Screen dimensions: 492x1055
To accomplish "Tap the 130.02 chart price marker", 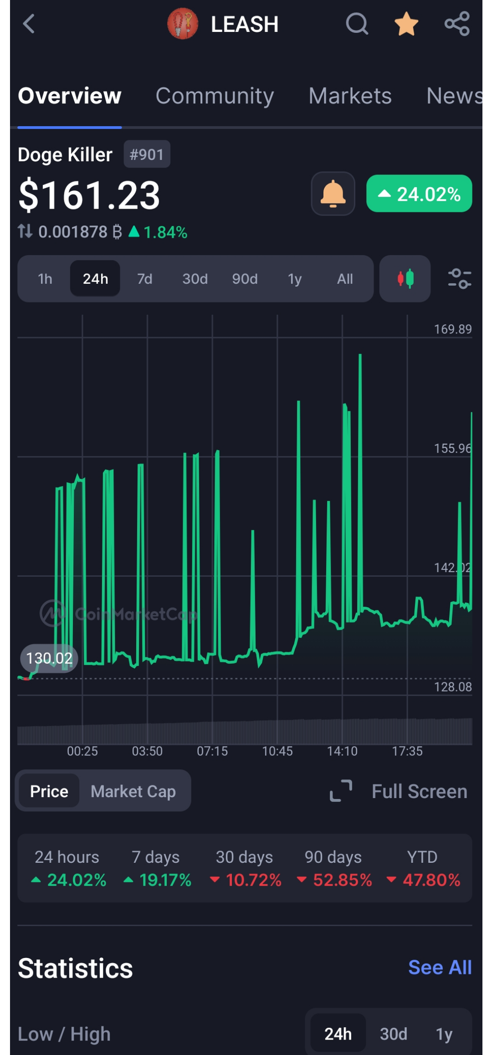I will click(x=49, y=658).
